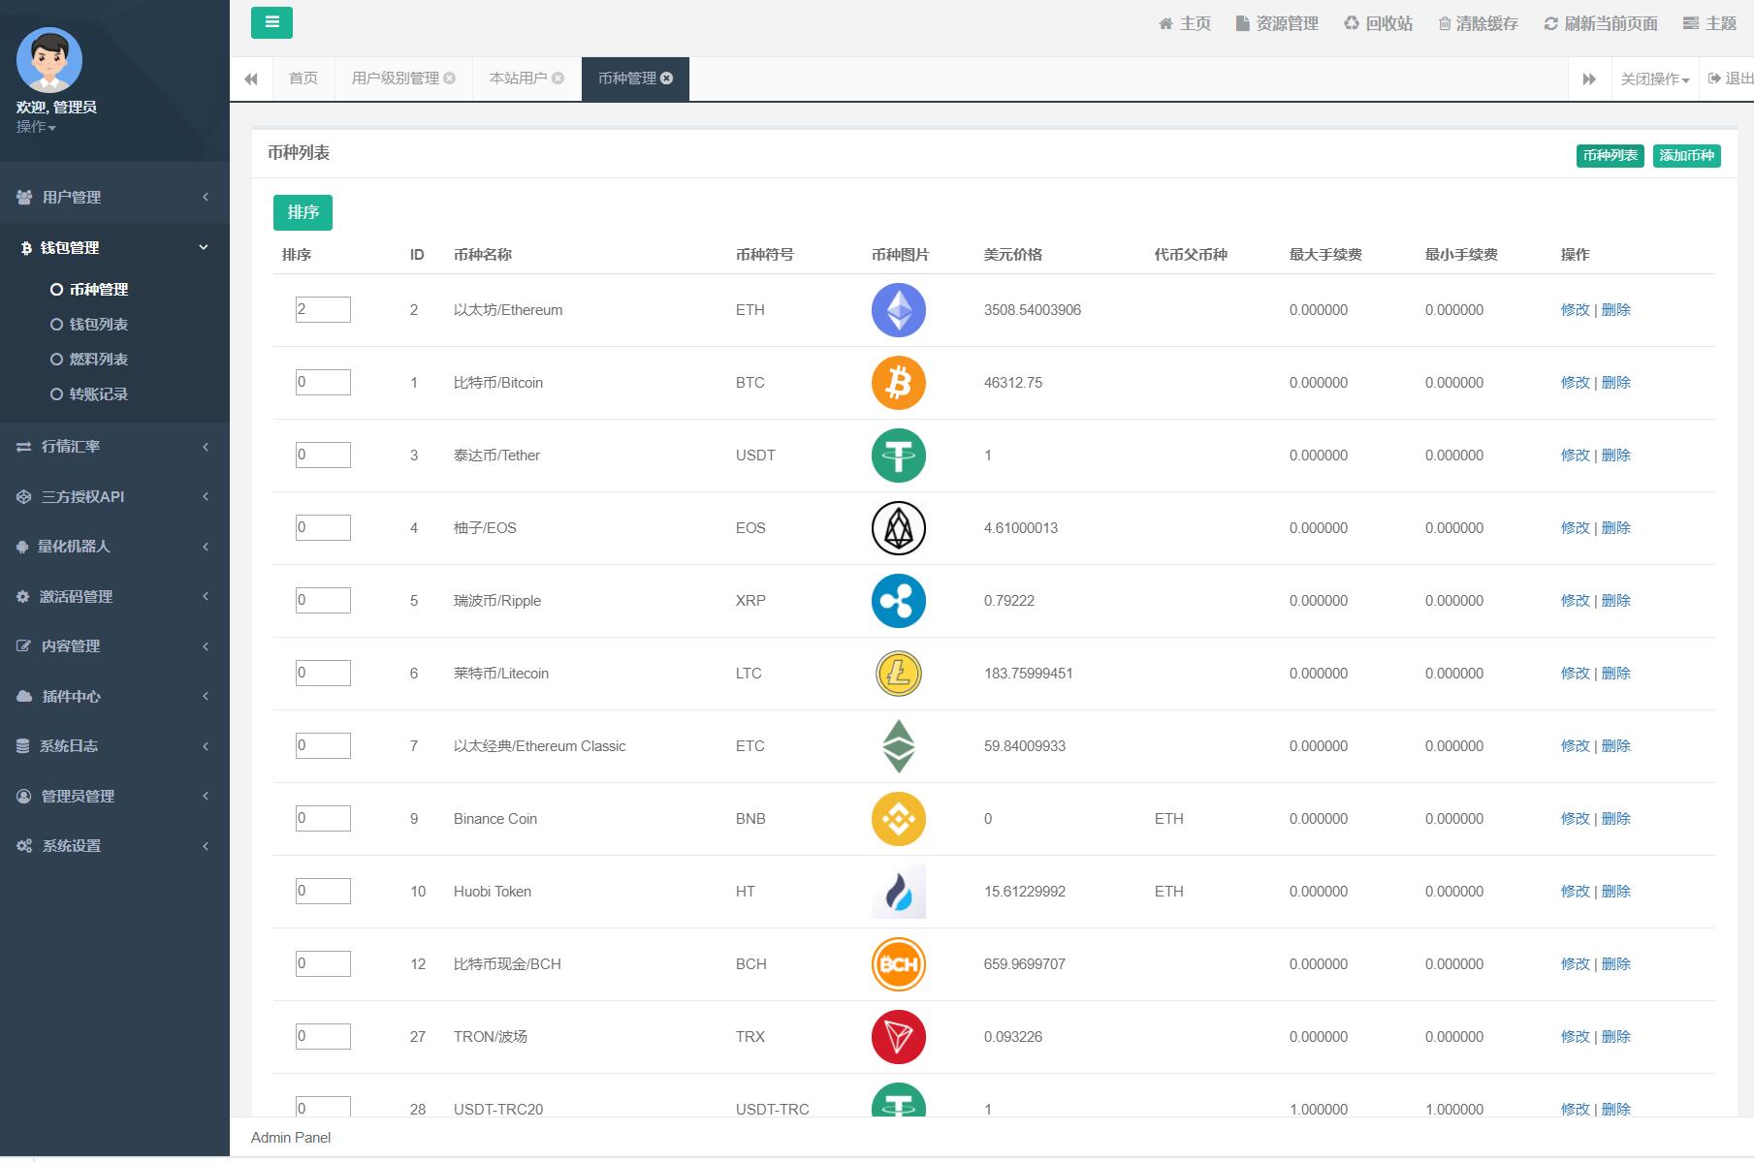Screen dimensions: 1754x1163
Task: Close the 币种管理 tab
Action: [667, 79]
